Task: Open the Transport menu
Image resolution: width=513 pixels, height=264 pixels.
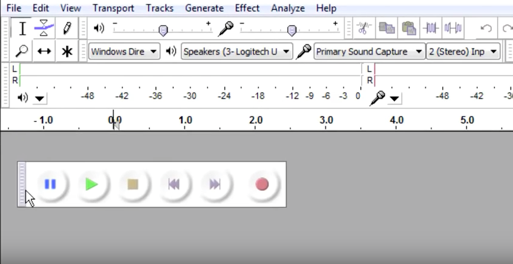Action: (x=113, y=8)
